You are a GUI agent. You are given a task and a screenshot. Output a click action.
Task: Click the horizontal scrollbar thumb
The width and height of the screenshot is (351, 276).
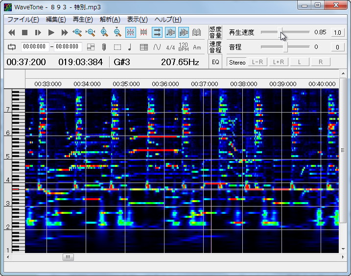[68, 257]
